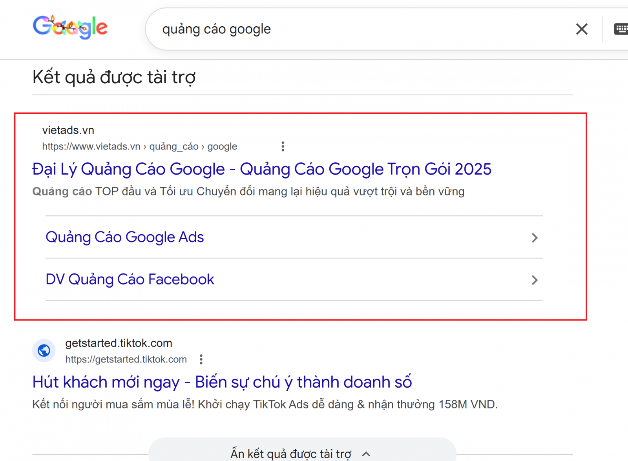Click the Kết quả được tài trợ heading

[x=114, y=77]
